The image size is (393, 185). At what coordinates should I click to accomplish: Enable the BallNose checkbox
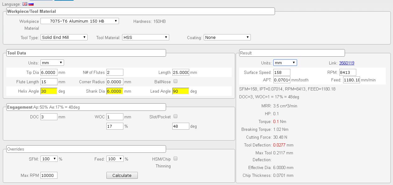tap(175, 81)
